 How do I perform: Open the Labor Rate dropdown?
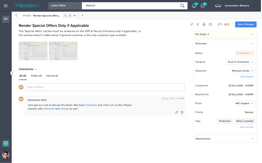(65, 6)
